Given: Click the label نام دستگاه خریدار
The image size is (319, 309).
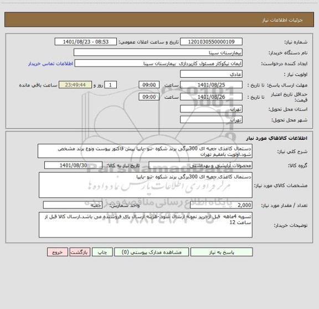Looking at the screenshot, I should [288, 53].
